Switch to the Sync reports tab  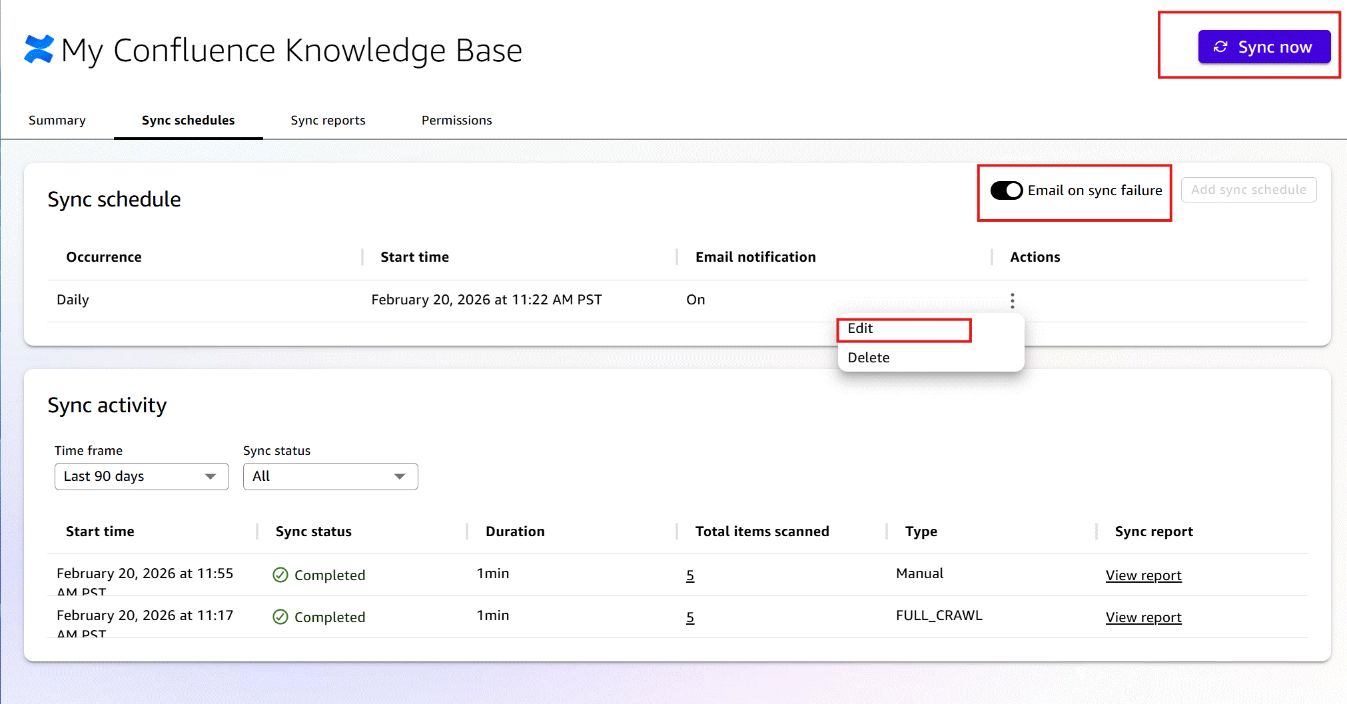click(328, 120)
